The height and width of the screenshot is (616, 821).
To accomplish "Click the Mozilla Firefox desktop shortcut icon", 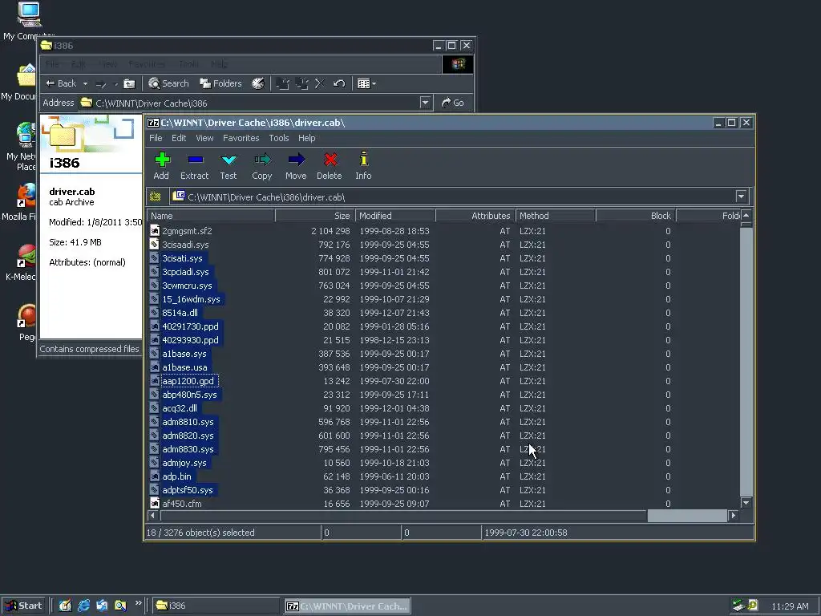I will (x=26, y=197).
